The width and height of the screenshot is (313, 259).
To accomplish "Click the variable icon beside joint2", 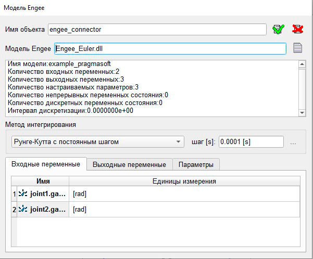I will pos(23,209).
